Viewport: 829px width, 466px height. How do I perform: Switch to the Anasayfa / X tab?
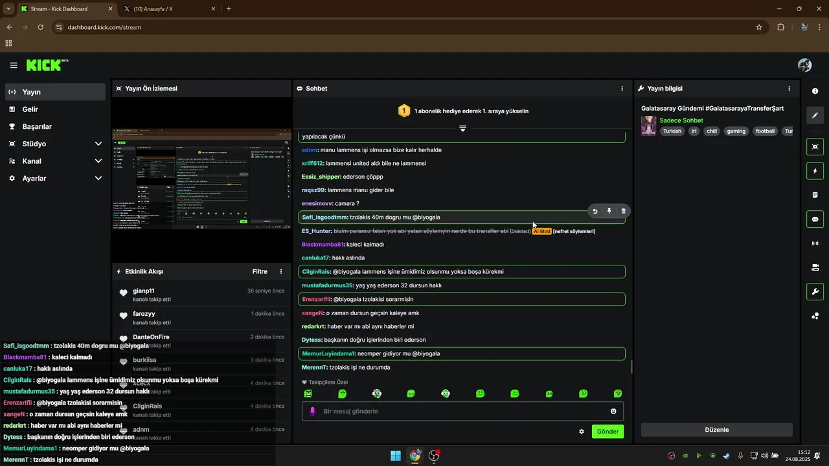[x=168, y=9]
